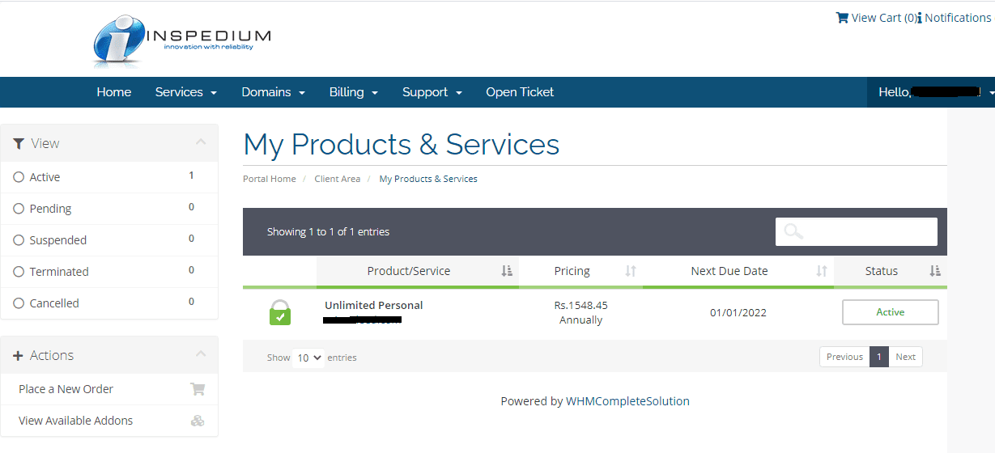The width and height of the screenshot is (995, 453).
Task: Open the Services dropdown menu
Action: (x=186, y=92)
